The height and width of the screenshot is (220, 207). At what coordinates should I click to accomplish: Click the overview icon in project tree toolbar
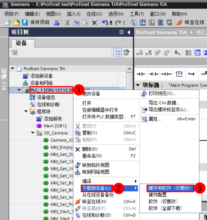point(126,52)
